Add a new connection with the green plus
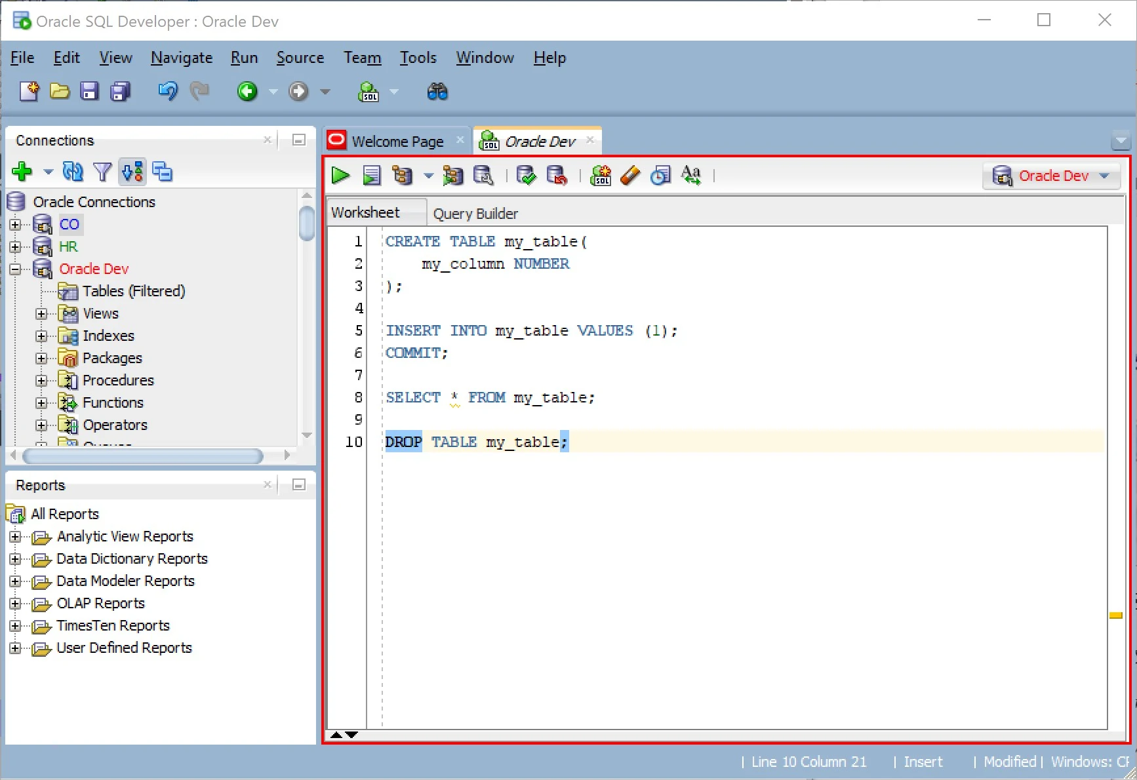This screenshot has width=1137, height=780. [22, 172]
